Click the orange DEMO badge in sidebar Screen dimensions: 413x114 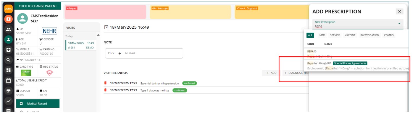[8, 9]
